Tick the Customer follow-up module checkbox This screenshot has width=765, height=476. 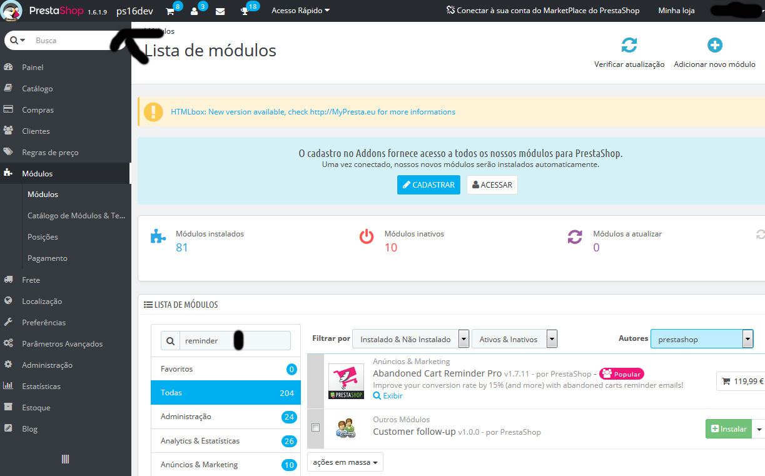315,428
